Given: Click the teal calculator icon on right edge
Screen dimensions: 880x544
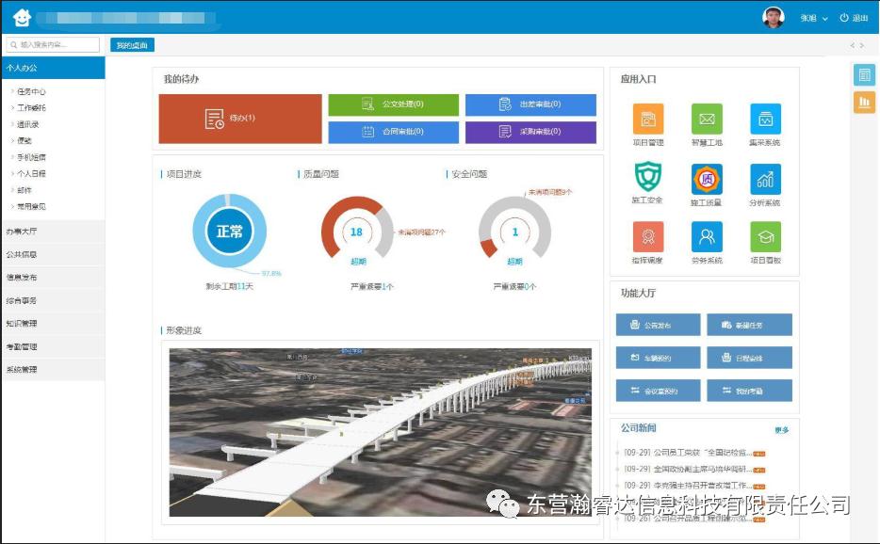Looking at the screenshot, I should (864, 75).
